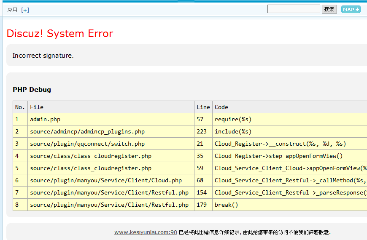Select code cell 'require(%s)'

(x=290, y=119)
